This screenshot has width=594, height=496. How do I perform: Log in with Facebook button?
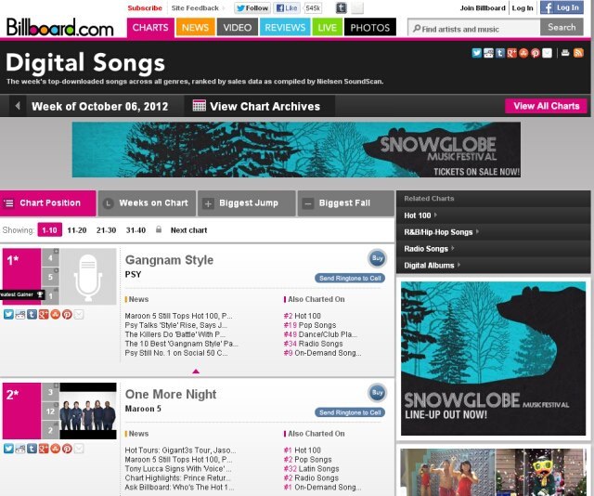coord(562,7)
